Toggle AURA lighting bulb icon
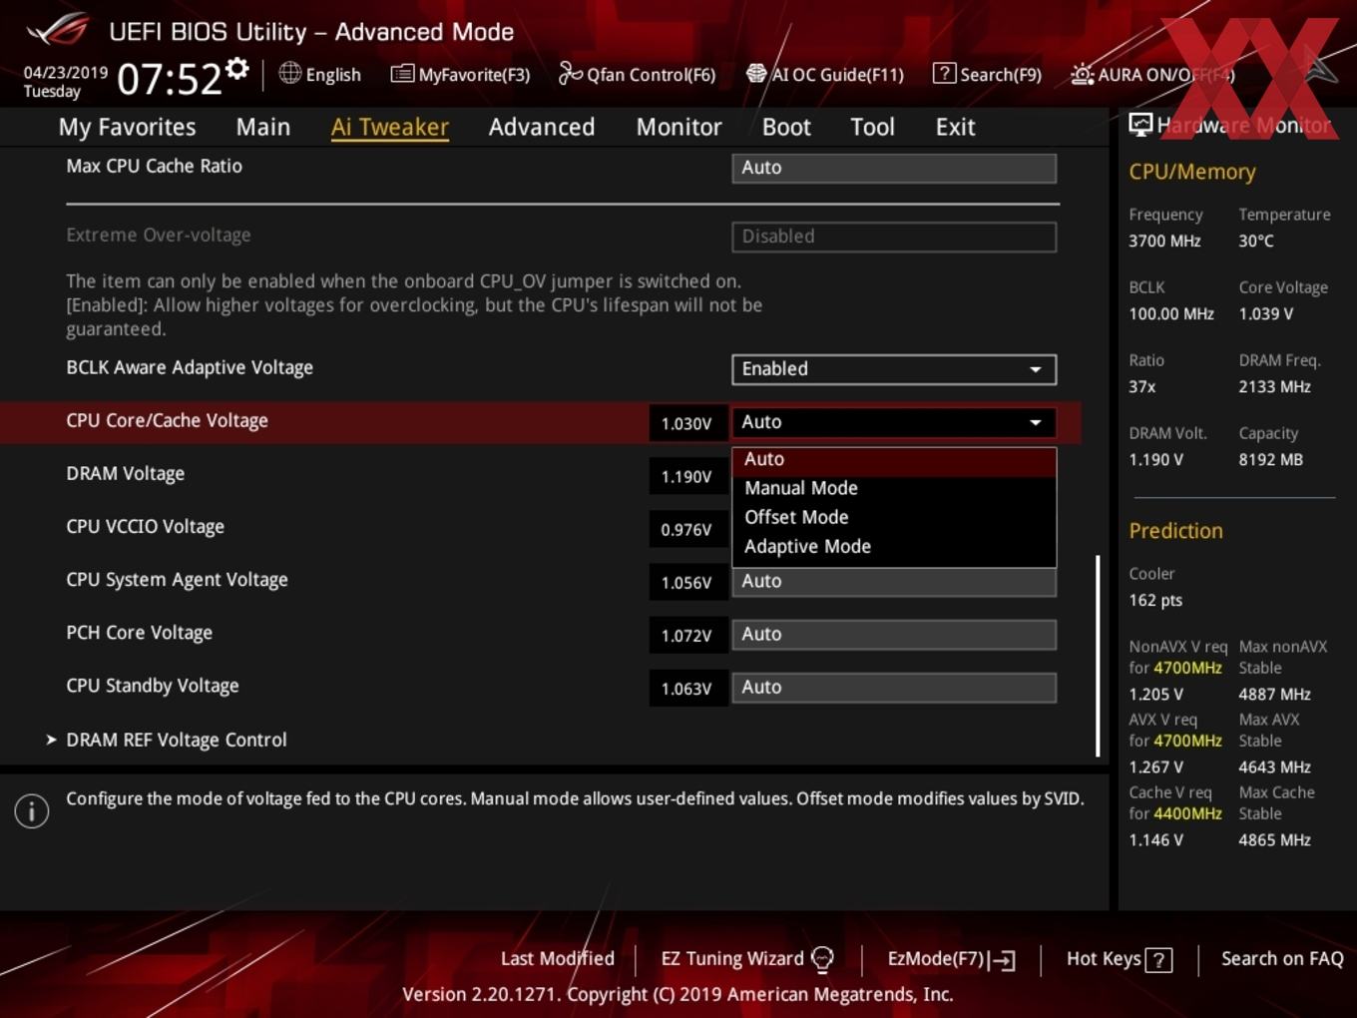Viewport: 1357px width, 1018px height. (x=1082, y=74)
